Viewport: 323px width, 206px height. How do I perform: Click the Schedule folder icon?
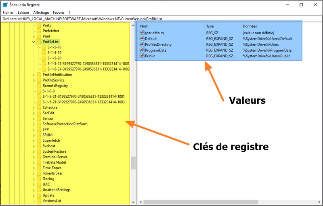click(39, 107)
